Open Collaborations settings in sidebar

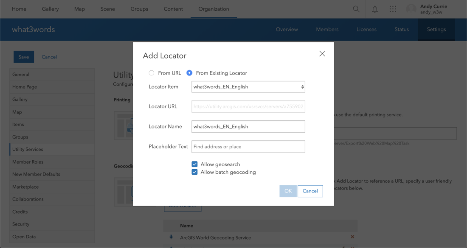52,199
